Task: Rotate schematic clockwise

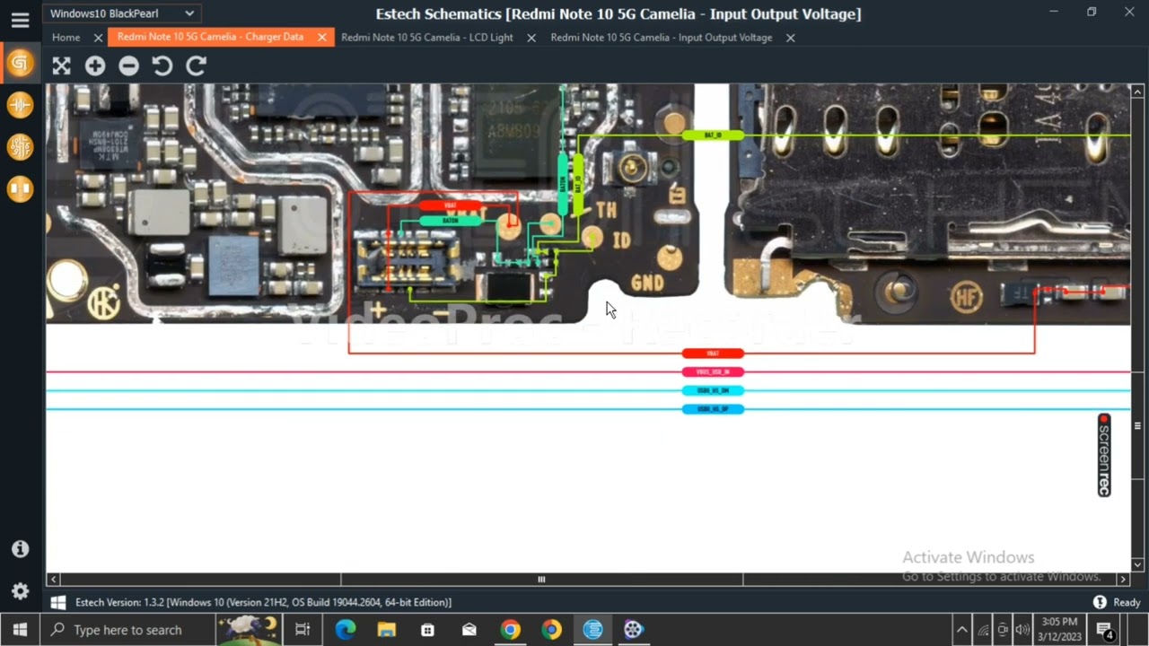Action: coord(196,65)
